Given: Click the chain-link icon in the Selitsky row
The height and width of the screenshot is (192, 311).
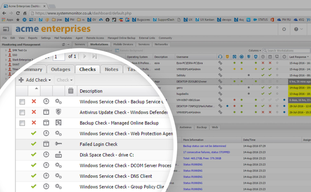Looking at the screenshot, I should tap(220, 75).
